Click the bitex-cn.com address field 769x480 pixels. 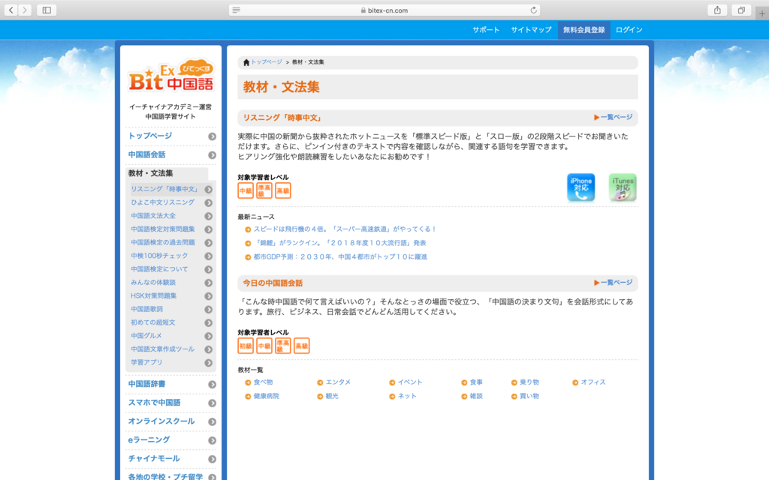[384, 10]
